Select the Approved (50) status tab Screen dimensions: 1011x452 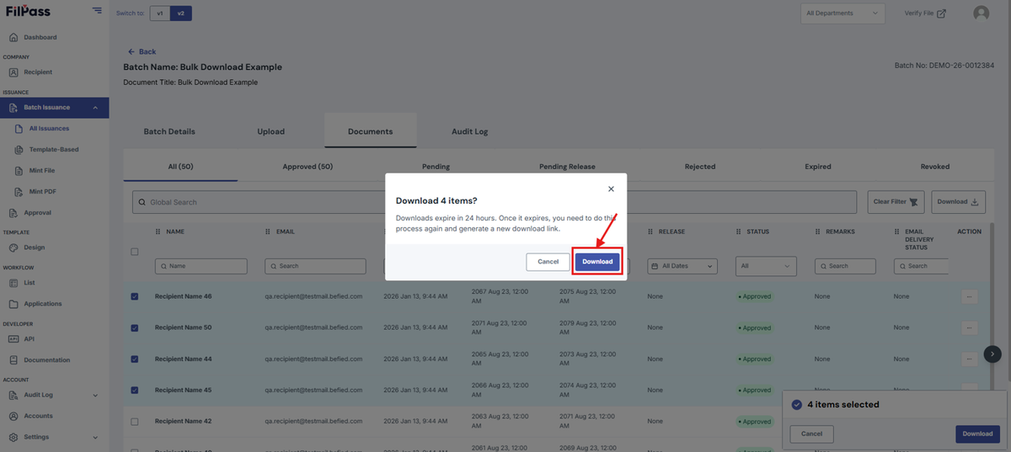[x=308, y=167]
